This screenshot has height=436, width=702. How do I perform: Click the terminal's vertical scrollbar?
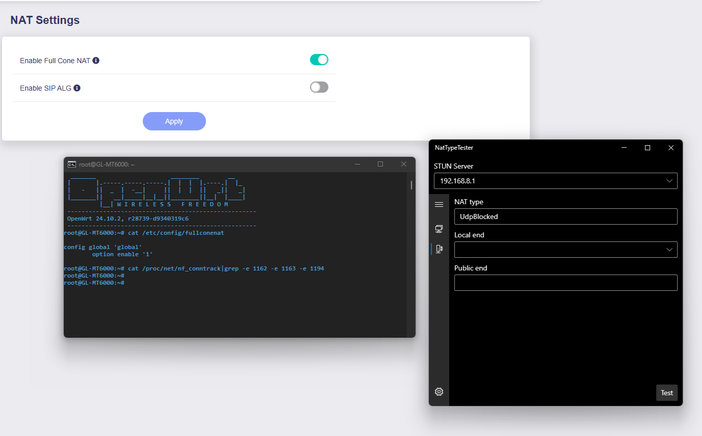click(x=411, y=185)
